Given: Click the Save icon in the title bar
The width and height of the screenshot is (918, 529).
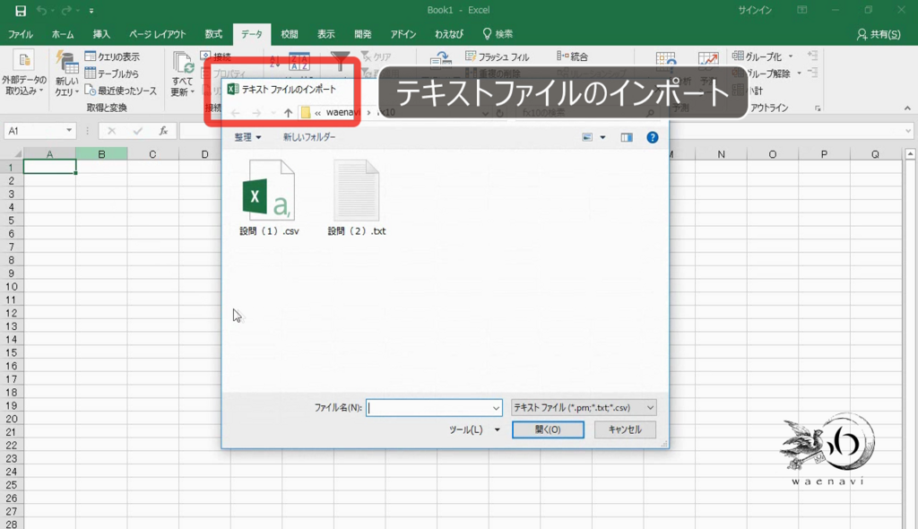Looking at the screenshot, I should (x=21, y=11).
